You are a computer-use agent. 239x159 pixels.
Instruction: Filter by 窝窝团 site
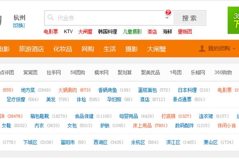tap(30, 72)
